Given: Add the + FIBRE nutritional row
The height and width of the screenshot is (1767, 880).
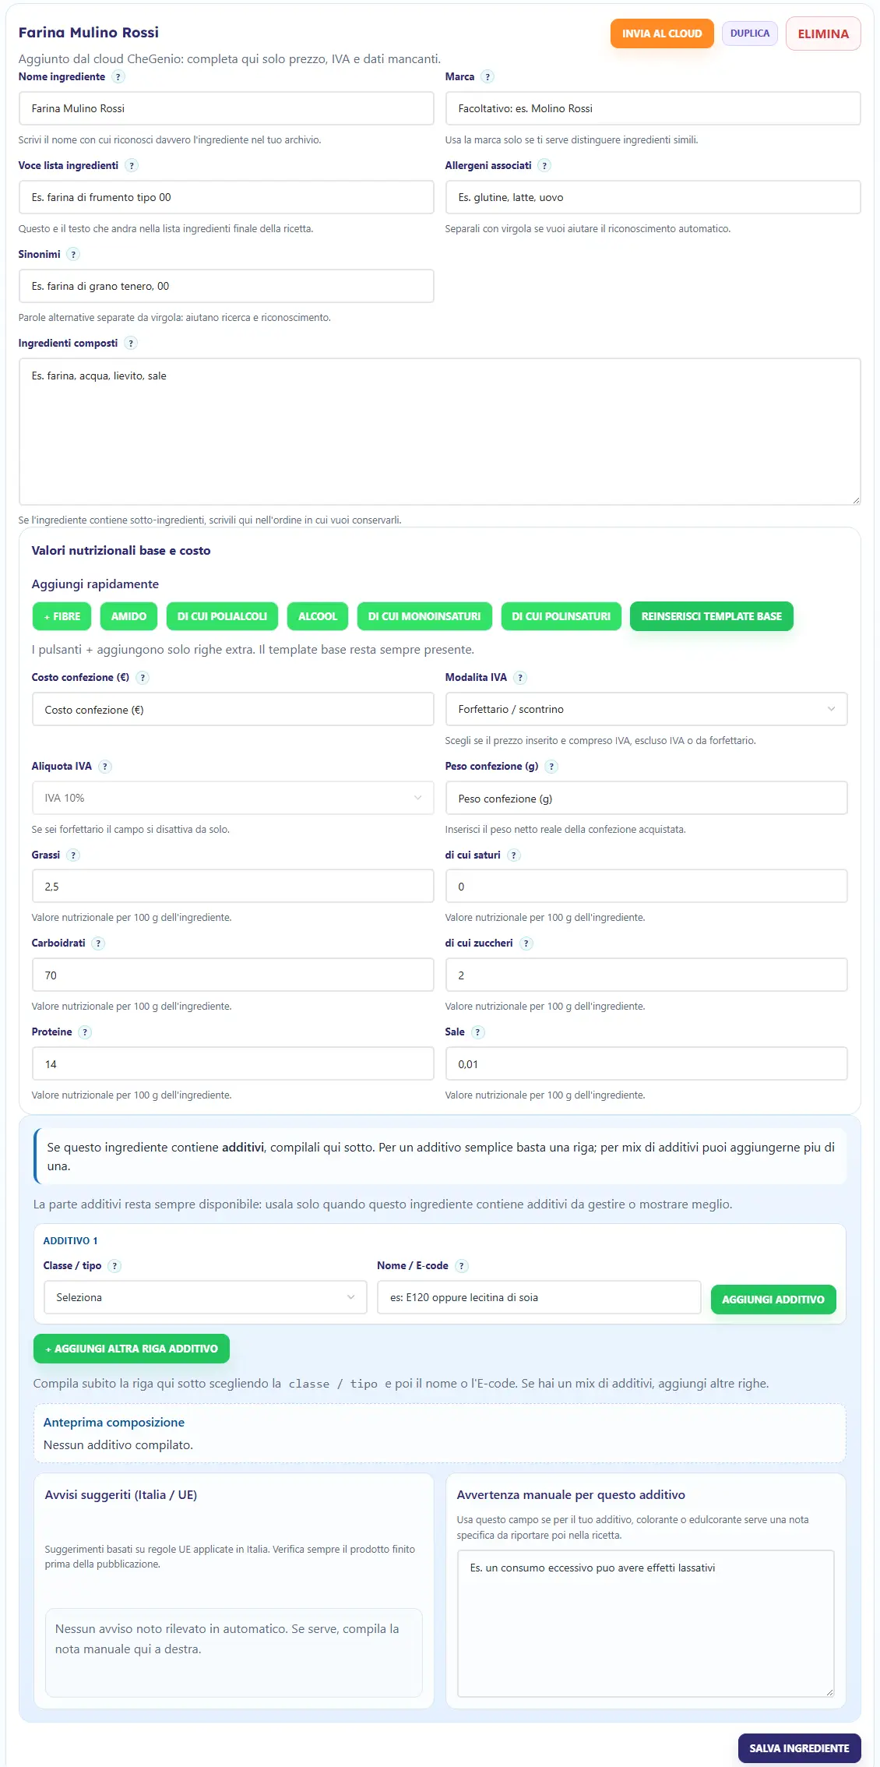Looking at the screenshot, I should click(62, 616).
